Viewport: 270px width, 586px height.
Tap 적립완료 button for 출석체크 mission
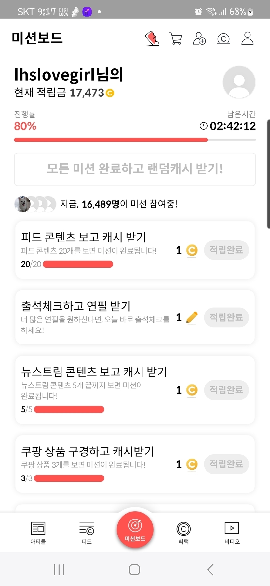(226, 317)
